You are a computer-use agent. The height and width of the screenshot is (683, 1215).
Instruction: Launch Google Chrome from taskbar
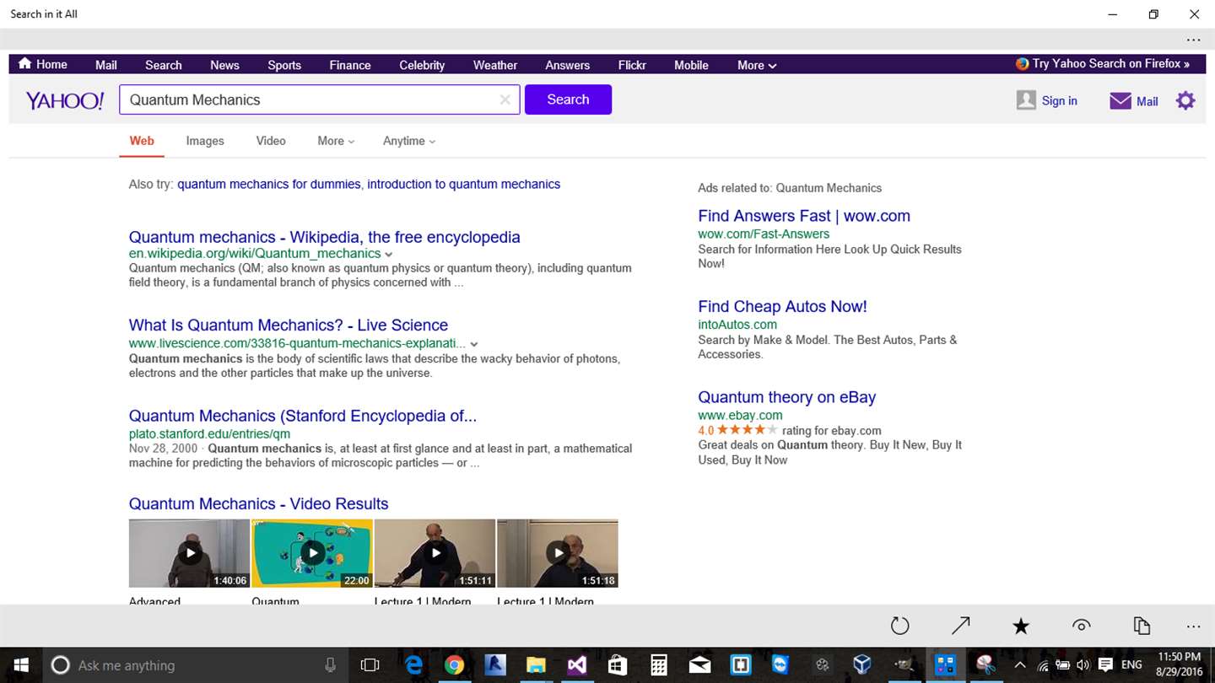pos(454,665)
